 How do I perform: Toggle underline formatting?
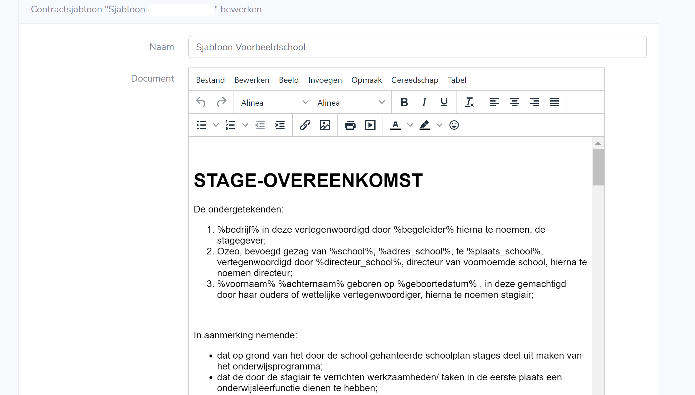pos(444,102)
